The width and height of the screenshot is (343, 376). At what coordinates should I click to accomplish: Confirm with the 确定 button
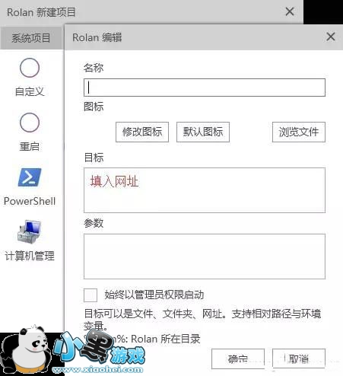(x=238, y=358)
